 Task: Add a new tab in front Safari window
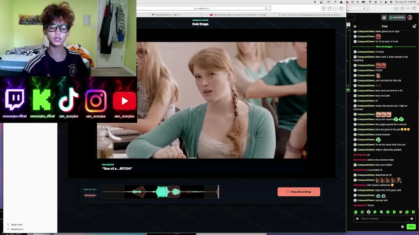[336, 8]
